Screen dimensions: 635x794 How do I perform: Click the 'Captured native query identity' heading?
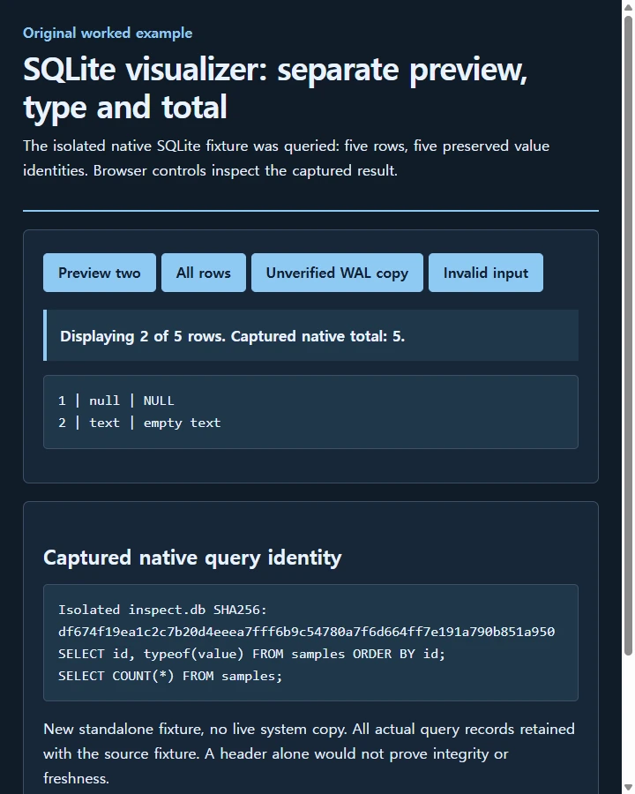pyautogui.click(x=192, y=557)
